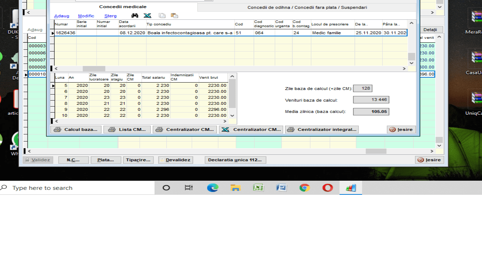Click the copy icon in the Concedii medicale toolbar
482x271 pixels.
pyautogui.click(x=162, y=16)
